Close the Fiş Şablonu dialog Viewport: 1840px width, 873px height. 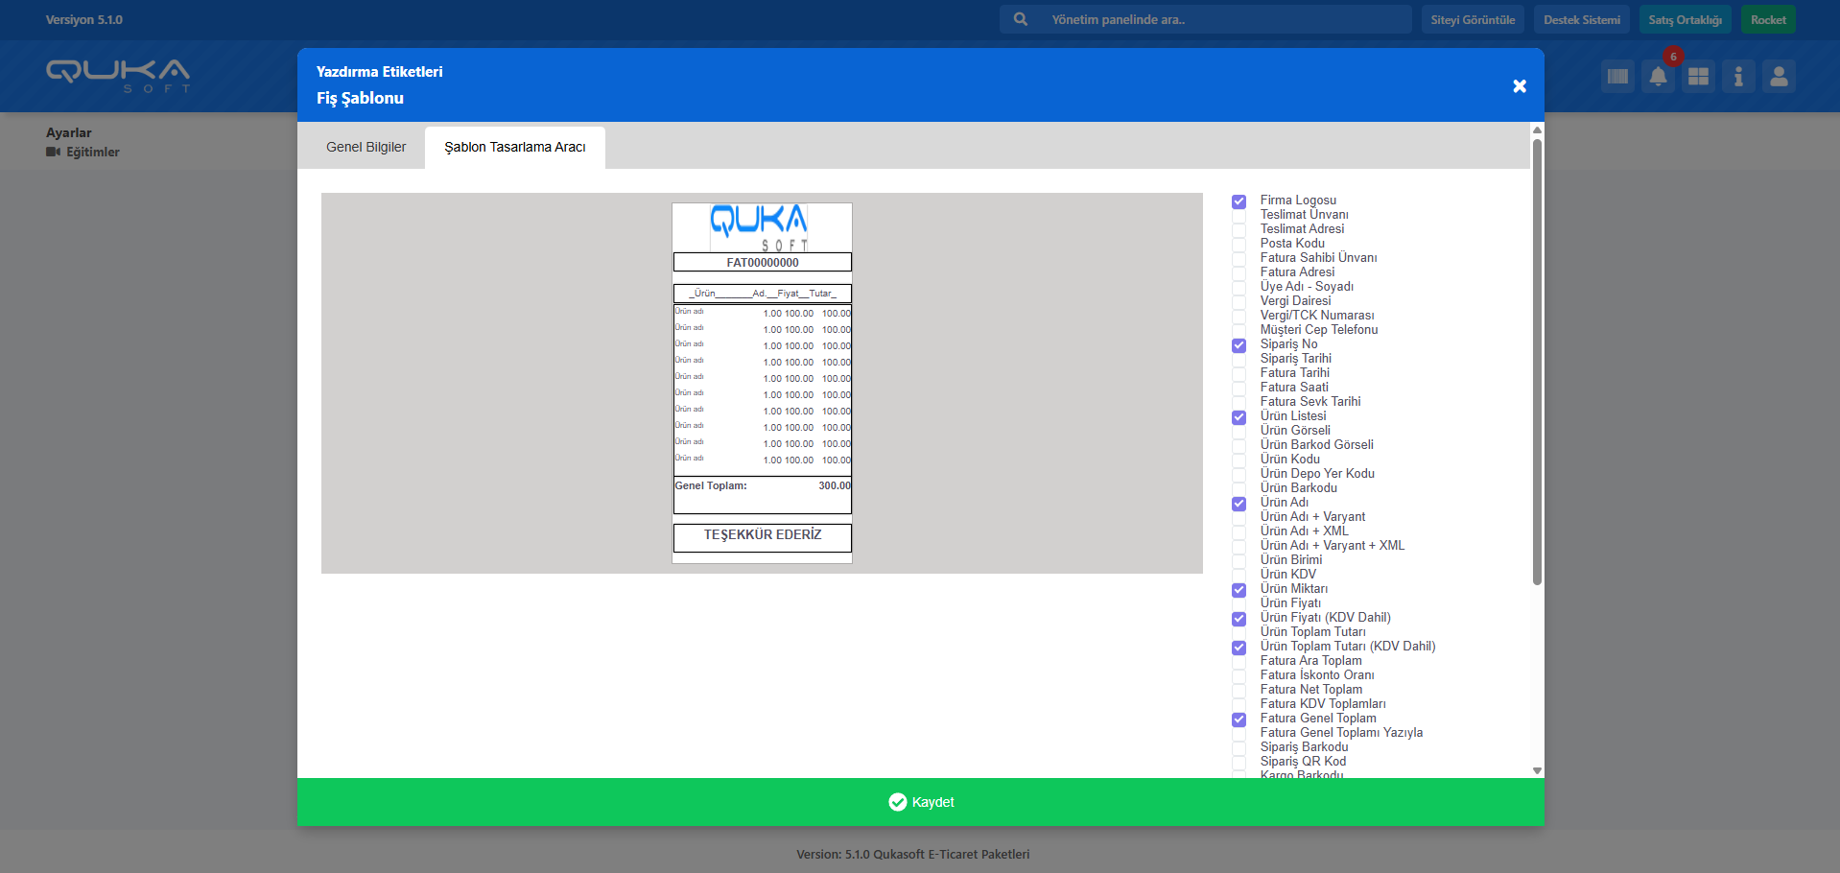1520,86
